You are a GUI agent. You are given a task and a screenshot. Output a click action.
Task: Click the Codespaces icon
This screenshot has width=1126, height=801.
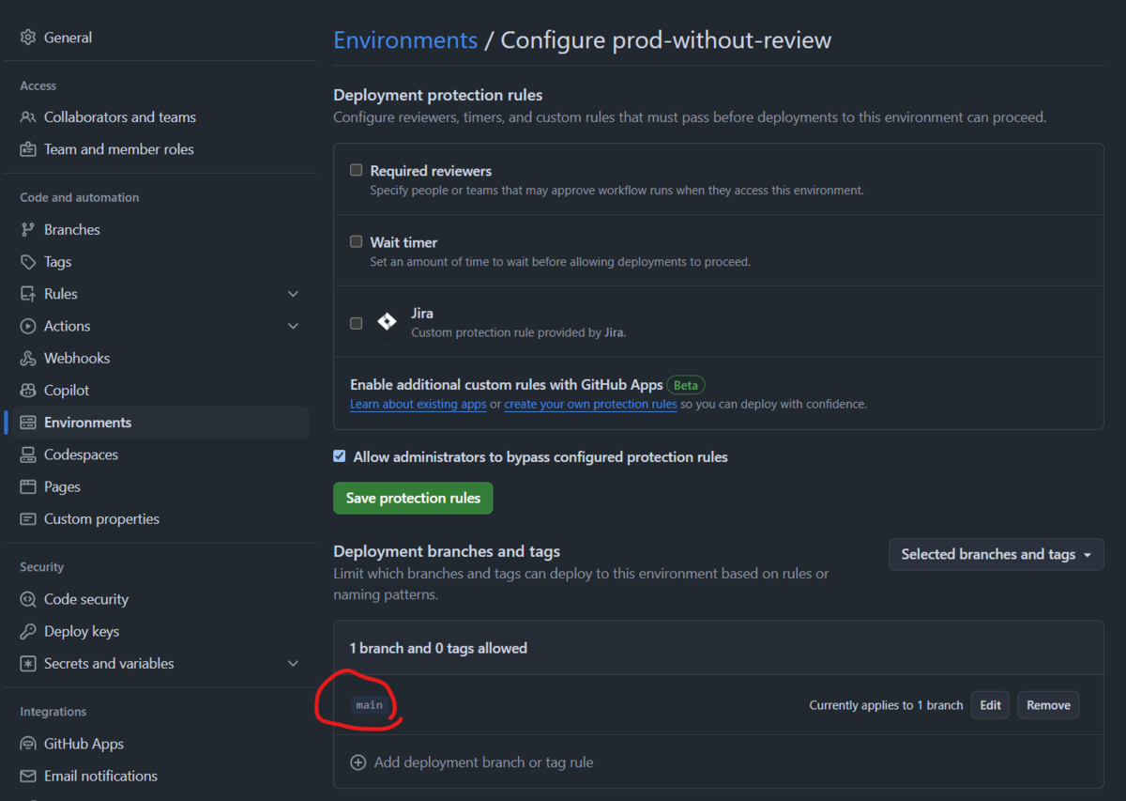[28, 454]
